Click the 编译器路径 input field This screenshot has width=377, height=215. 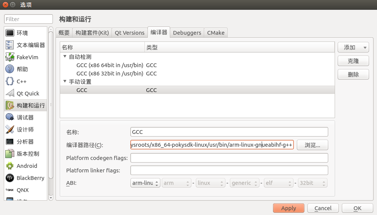coord(212,145)
